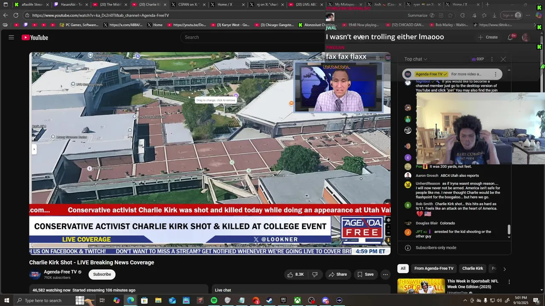Subscribe to Agenda-Free TV

coord(102,275)
